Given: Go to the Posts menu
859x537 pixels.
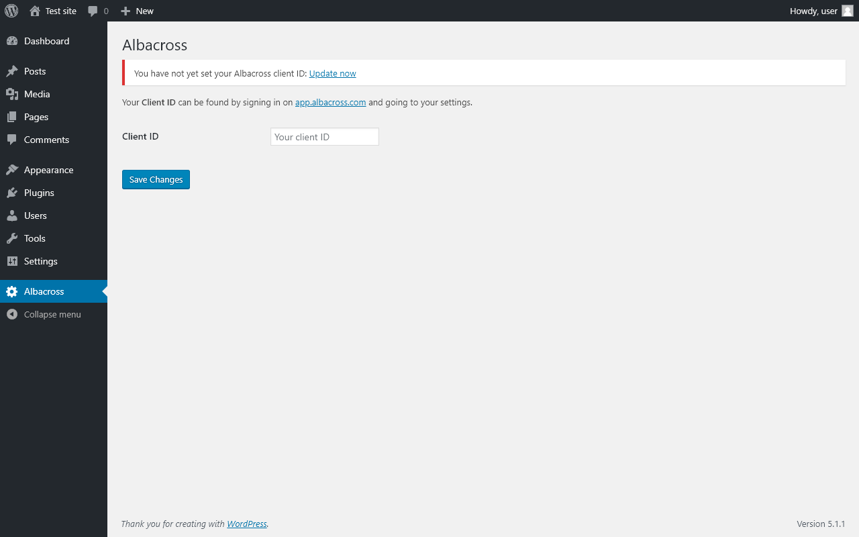Looking at the screenshot, I should pos(35,71).
